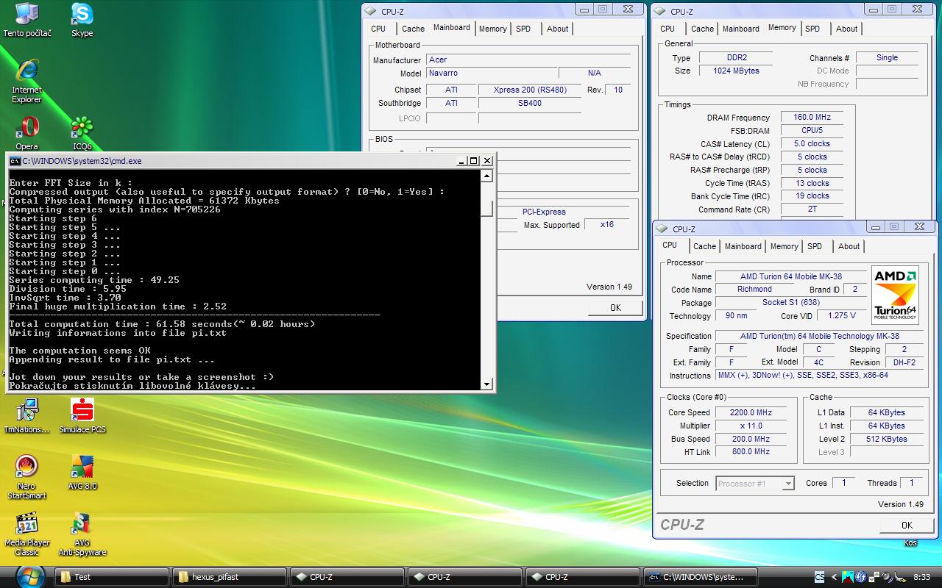Click the CS language indicator in tray
942x588 pixels.
pos(819,577)
